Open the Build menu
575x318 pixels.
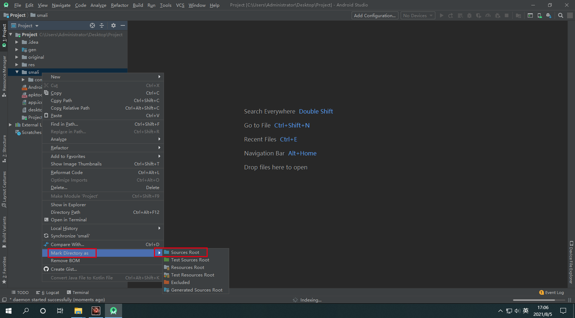pyautogui.click(x=138, y=5)
